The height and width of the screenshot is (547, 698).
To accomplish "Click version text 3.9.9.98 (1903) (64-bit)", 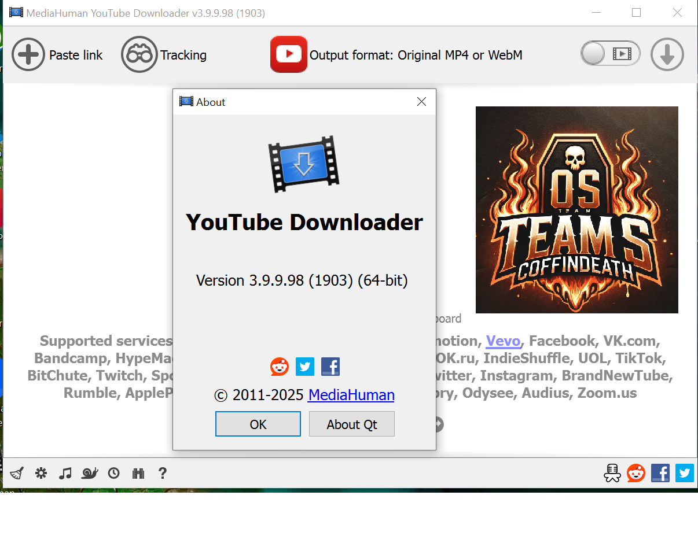I will click(302, 280).
